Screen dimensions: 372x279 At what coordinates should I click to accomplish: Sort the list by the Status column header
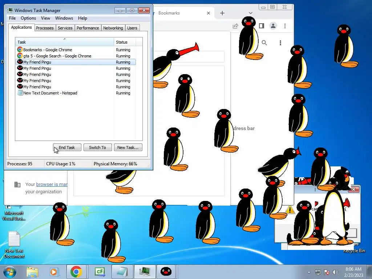coord(125,42)
